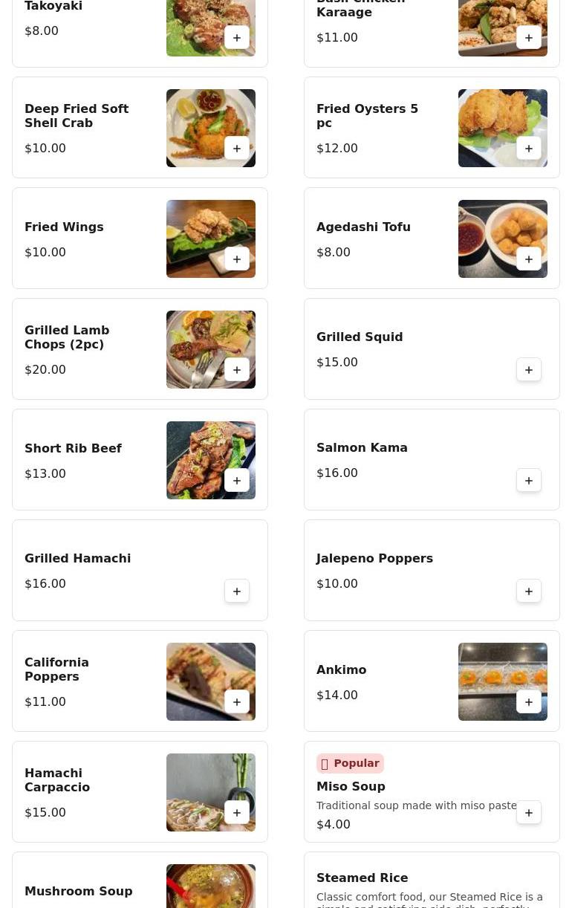This screenshot has width=572, height=908.
Task: View the Ankimo dish photo
Action: point(503,681)
